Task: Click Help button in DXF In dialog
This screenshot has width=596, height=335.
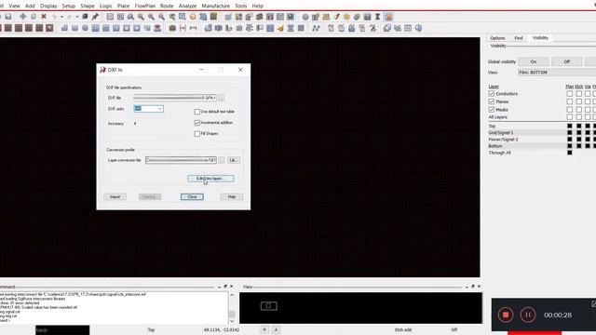Action: tap(232, 196)
